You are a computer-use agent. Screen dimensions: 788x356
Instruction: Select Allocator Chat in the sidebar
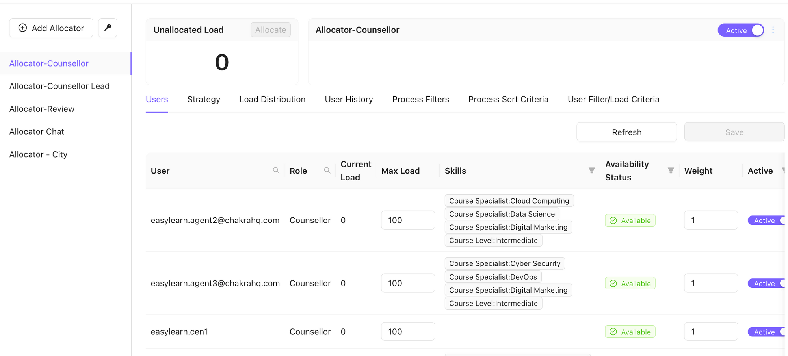36,131
